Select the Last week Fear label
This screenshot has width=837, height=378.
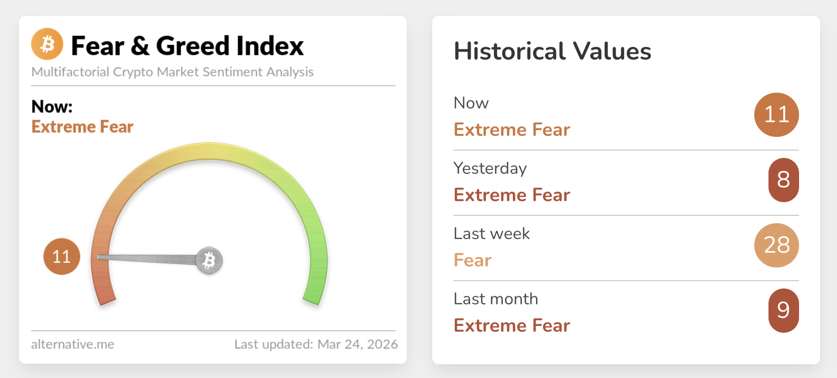pos(472,261)
